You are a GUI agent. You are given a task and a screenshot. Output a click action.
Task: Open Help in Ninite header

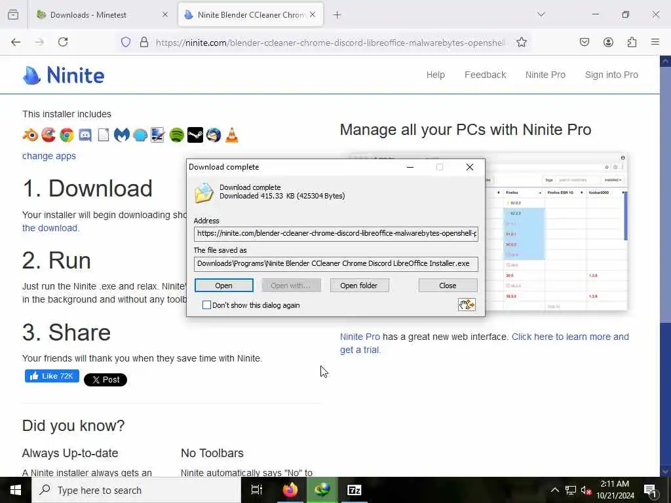435,75
